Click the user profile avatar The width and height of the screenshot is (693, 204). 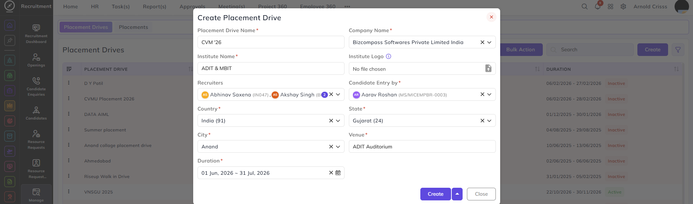tap(681, 6)
